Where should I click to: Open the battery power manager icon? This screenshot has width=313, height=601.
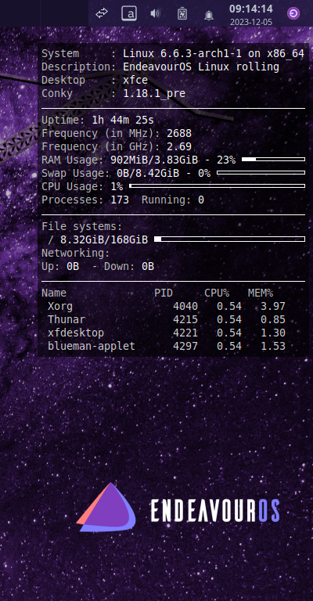(x=182, y=14)
